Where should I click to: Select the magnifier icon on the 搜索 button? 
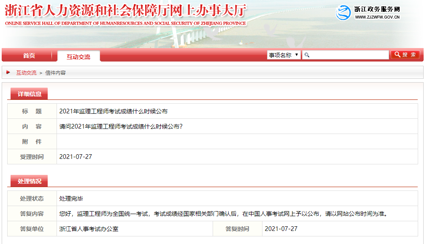pyautogui.click(x=397, y=54)
